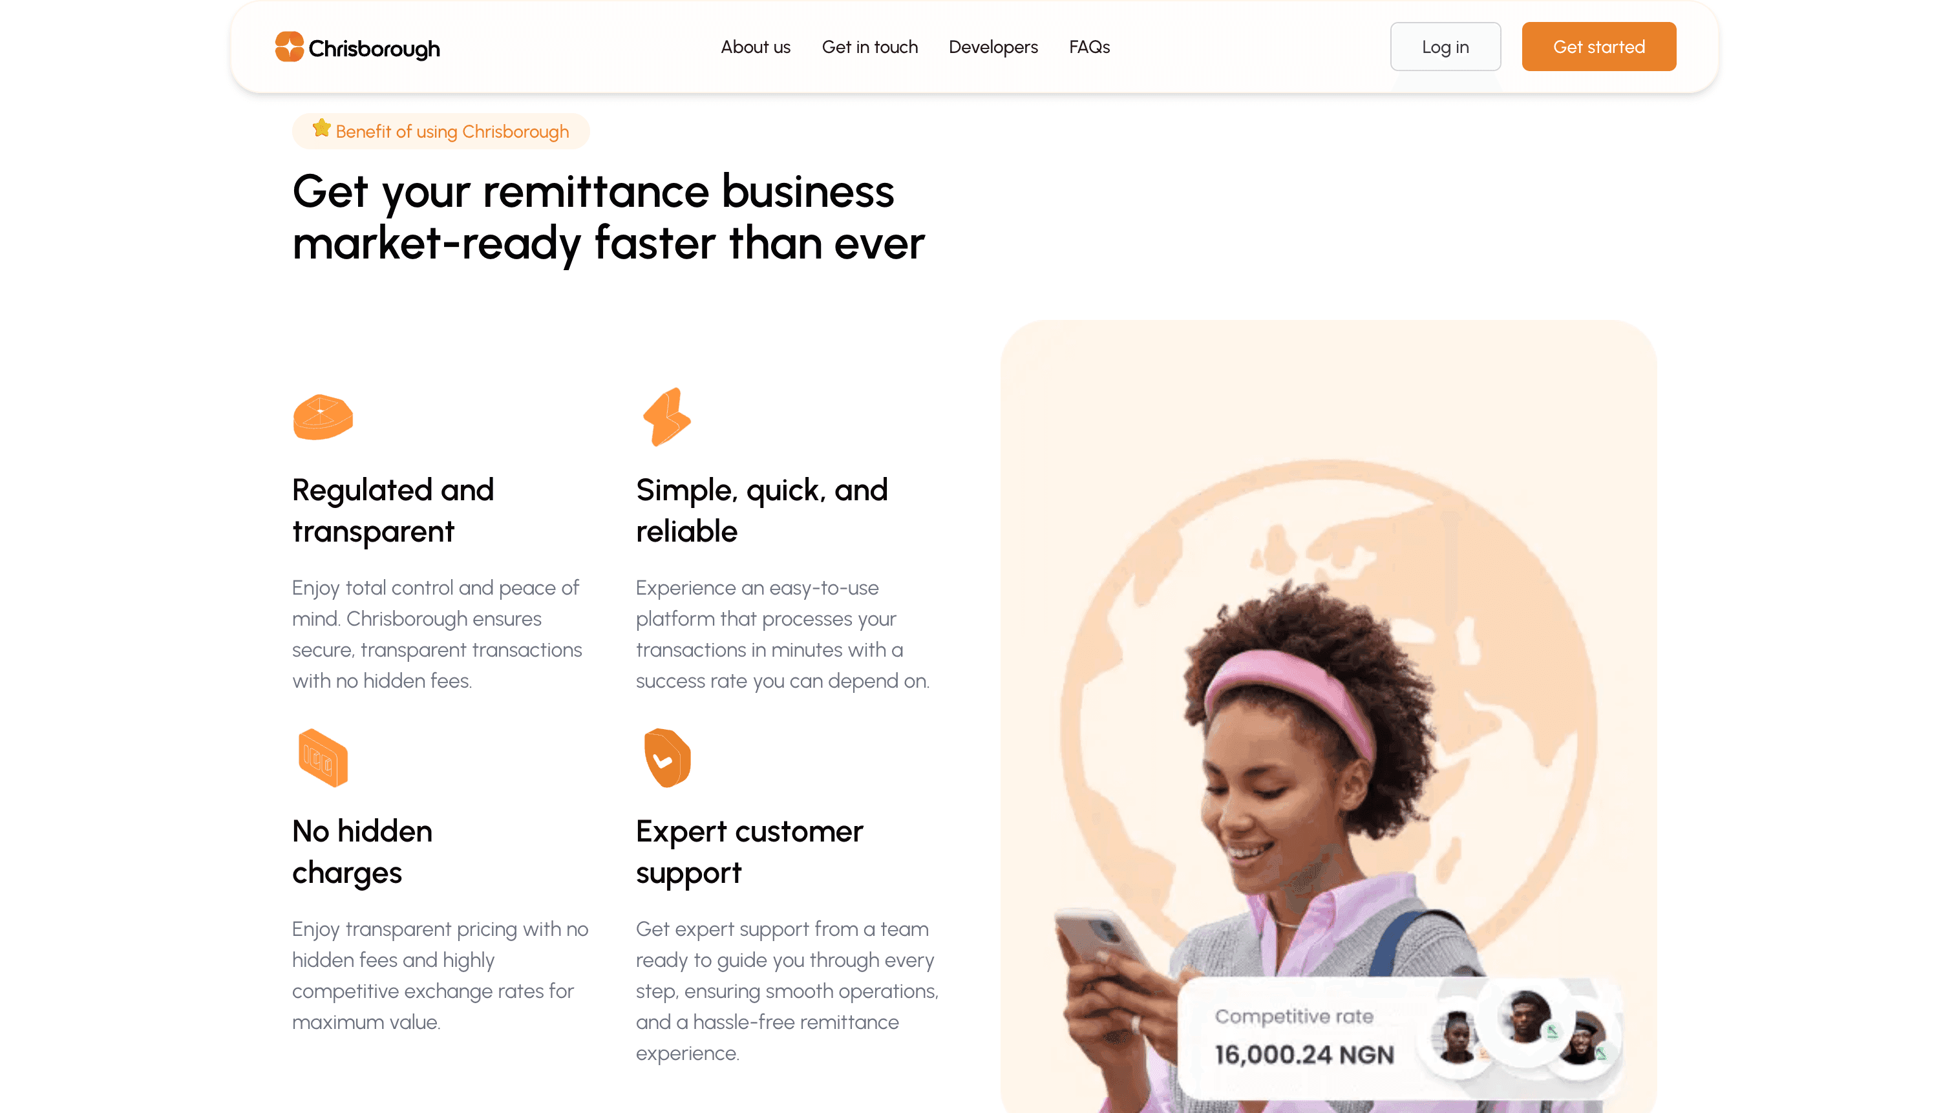The height and width of the screenshot is (1113, 1952).
Task: Open the About us menu item
Action: [755, 47]
